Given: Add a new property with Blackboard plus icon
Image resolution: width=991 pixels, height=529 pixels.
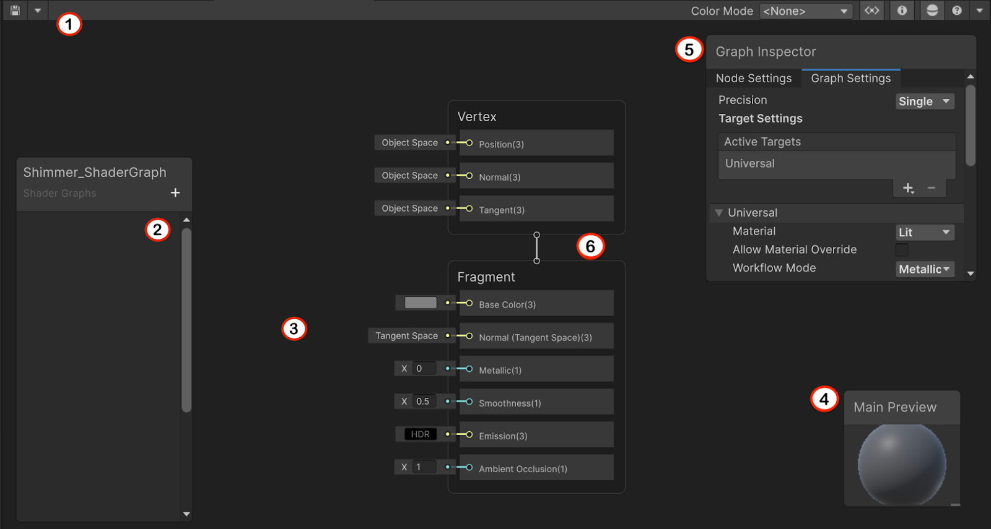Looking at the screenshot, I should point(175,193).
